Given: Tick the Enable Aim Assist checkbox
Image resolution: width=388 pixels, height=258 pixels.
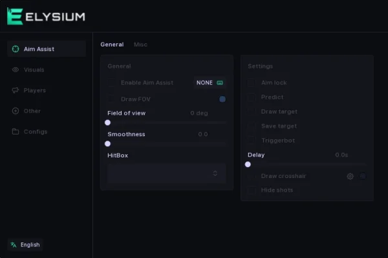Looking at the screenshot, I should pos(111,83).
